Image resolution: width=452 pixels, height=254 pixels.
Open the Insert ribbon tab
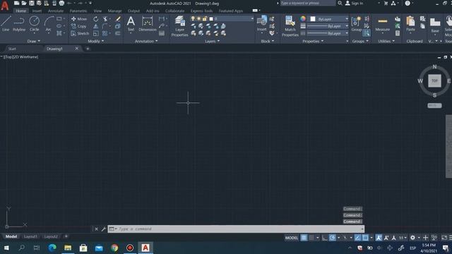[37, 11]
